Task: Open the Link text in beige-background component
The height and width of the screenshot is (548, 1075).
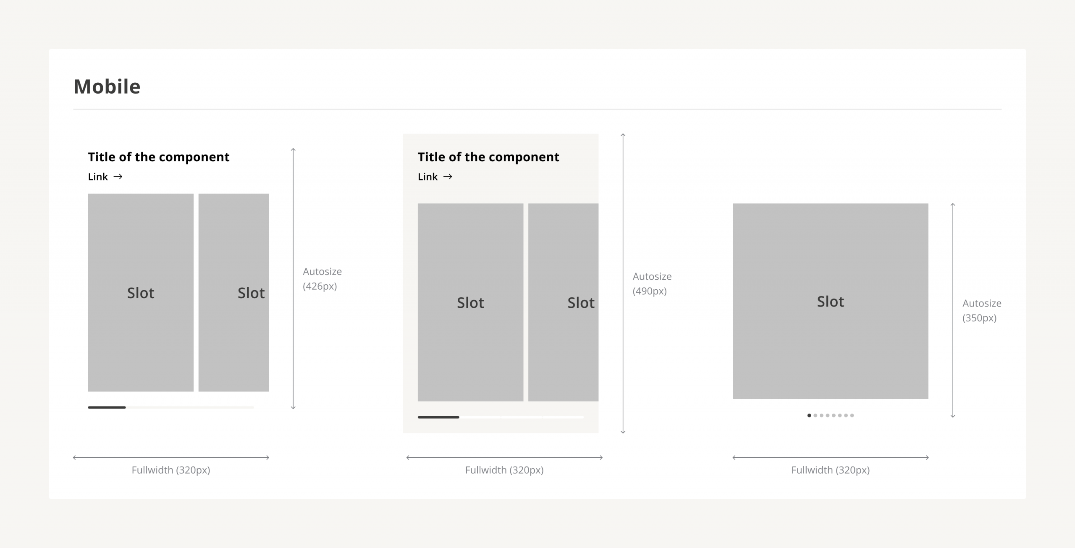Action: click(x=427, y=177)
